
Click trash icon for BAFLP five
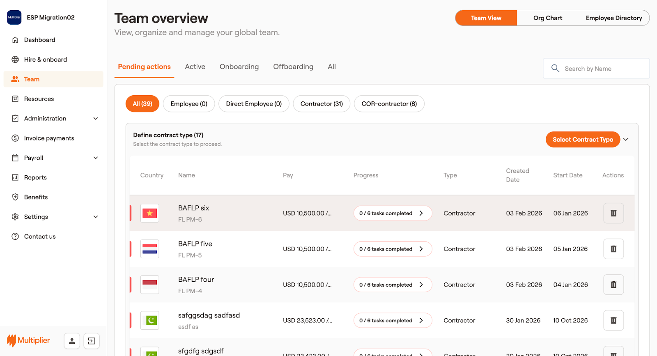pyautogui.click(x=613, y=249)
